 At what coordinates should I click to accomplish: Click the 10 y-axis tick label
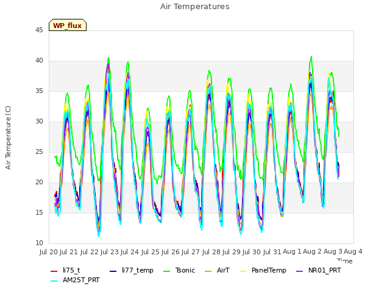pyautogui.click(x=39, y=243)
